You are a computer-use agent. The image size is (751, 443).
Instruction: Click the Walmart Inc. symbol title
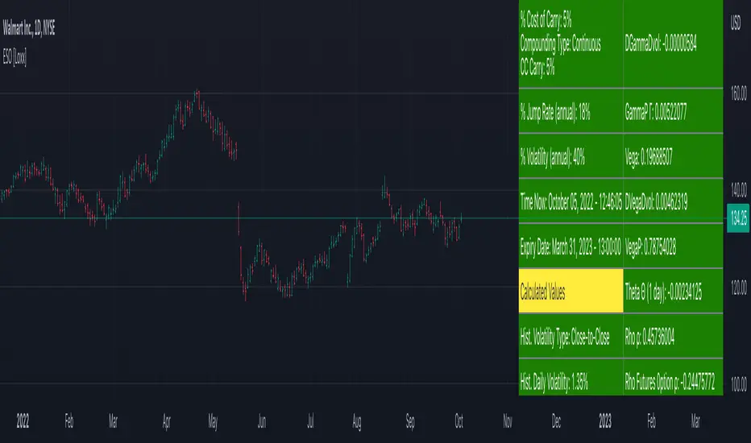[x=29, y=28]
